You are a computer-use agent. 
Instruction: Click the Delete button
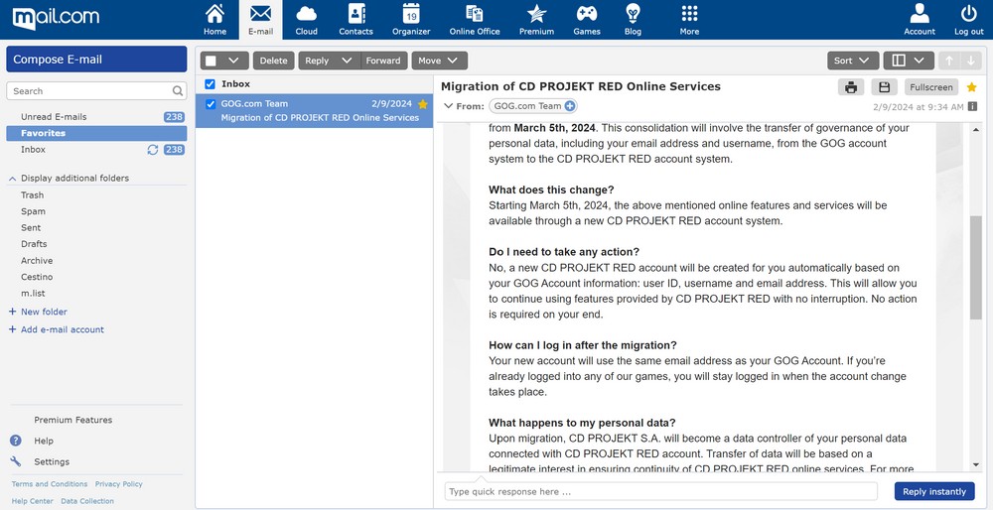(274, 61)
